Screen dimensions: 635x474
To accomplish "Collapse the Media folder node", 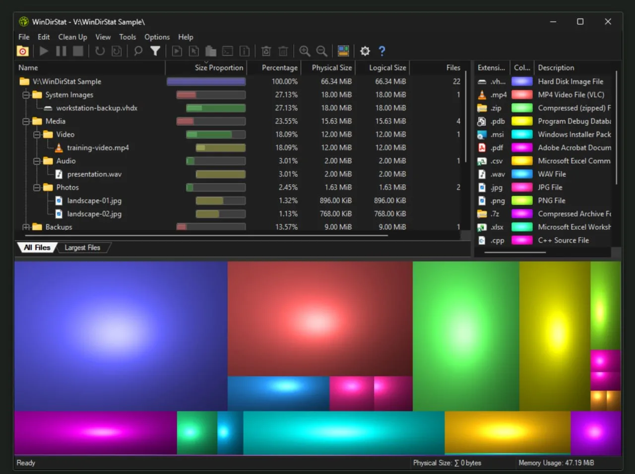I will point(26,121).
